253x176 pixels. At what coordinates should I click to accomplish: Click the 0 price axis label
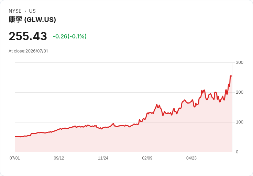coord(237,152)
